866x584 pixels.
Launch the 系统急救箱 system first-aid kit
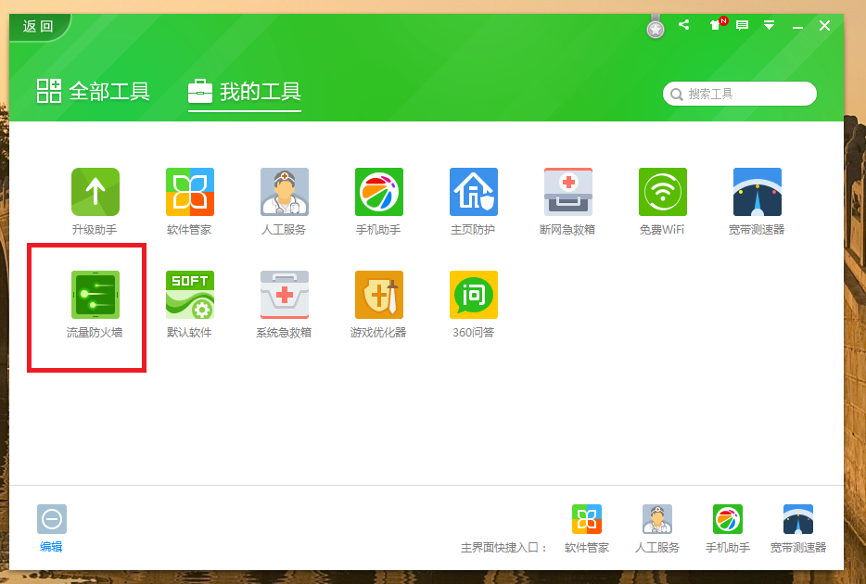pos(285,294)
